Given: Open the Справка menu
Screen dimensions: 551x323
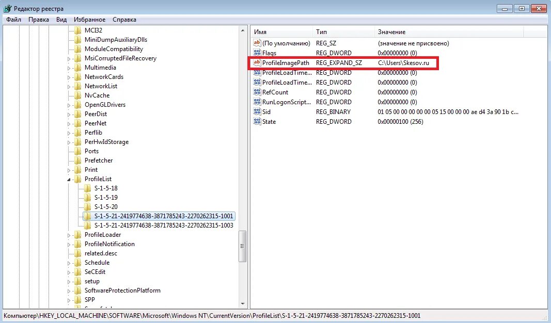Looking at the screenshot, I should click(x=124, y=19).
